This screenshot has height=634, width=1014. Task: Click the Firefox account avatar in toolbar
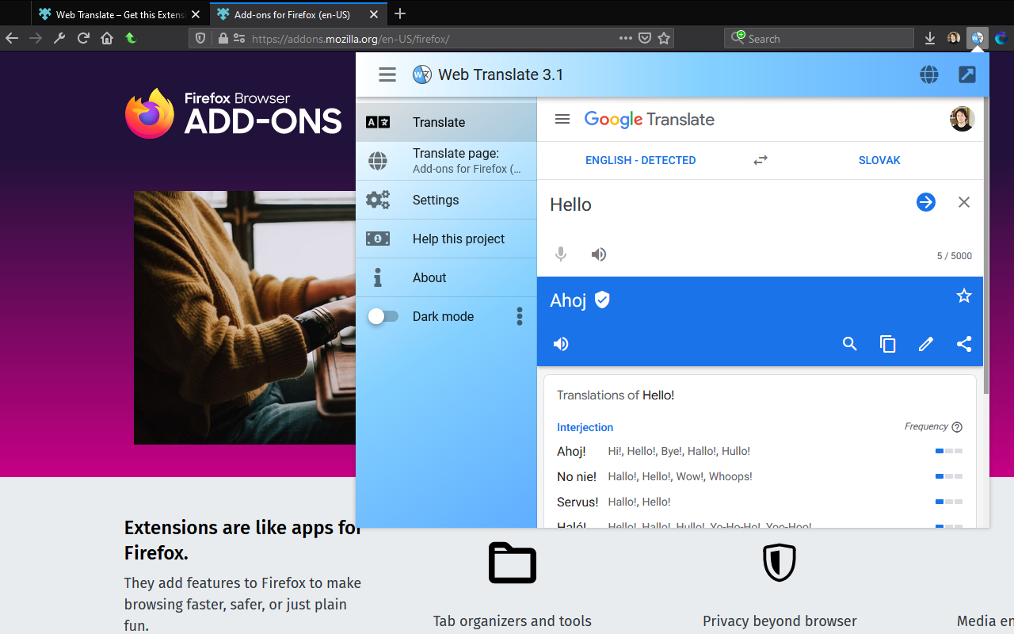pos(954,38)
